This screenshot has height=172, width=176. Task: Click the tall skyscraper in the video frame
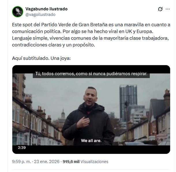[128, 103]
